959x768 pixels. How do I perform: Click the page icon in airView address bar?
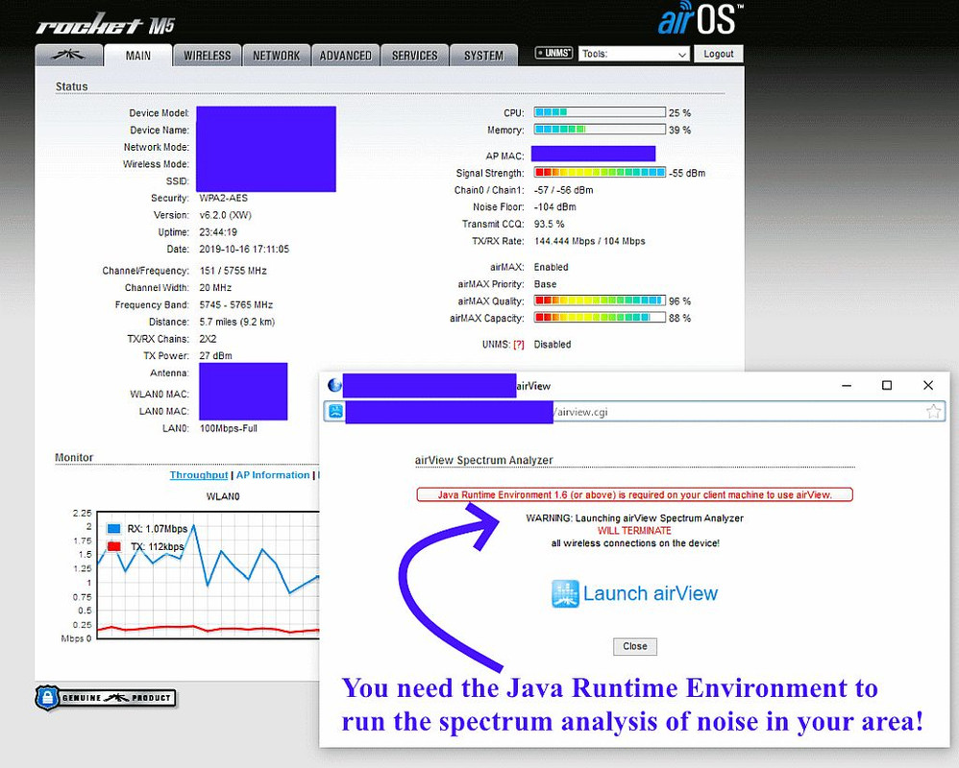click(x=335, y=411)
